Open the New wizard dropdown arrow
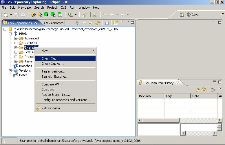This screenshot has height=145, width=225. [x=11, y=15]
